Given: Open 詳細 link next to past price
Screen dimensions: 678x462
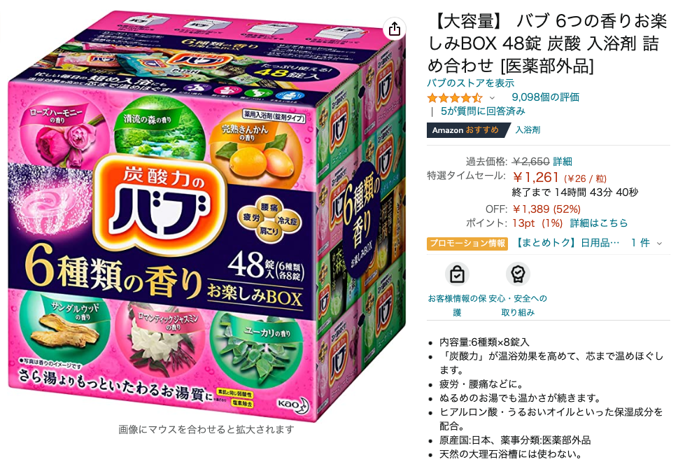Looking at the screenshot, I should pos(562,162).
